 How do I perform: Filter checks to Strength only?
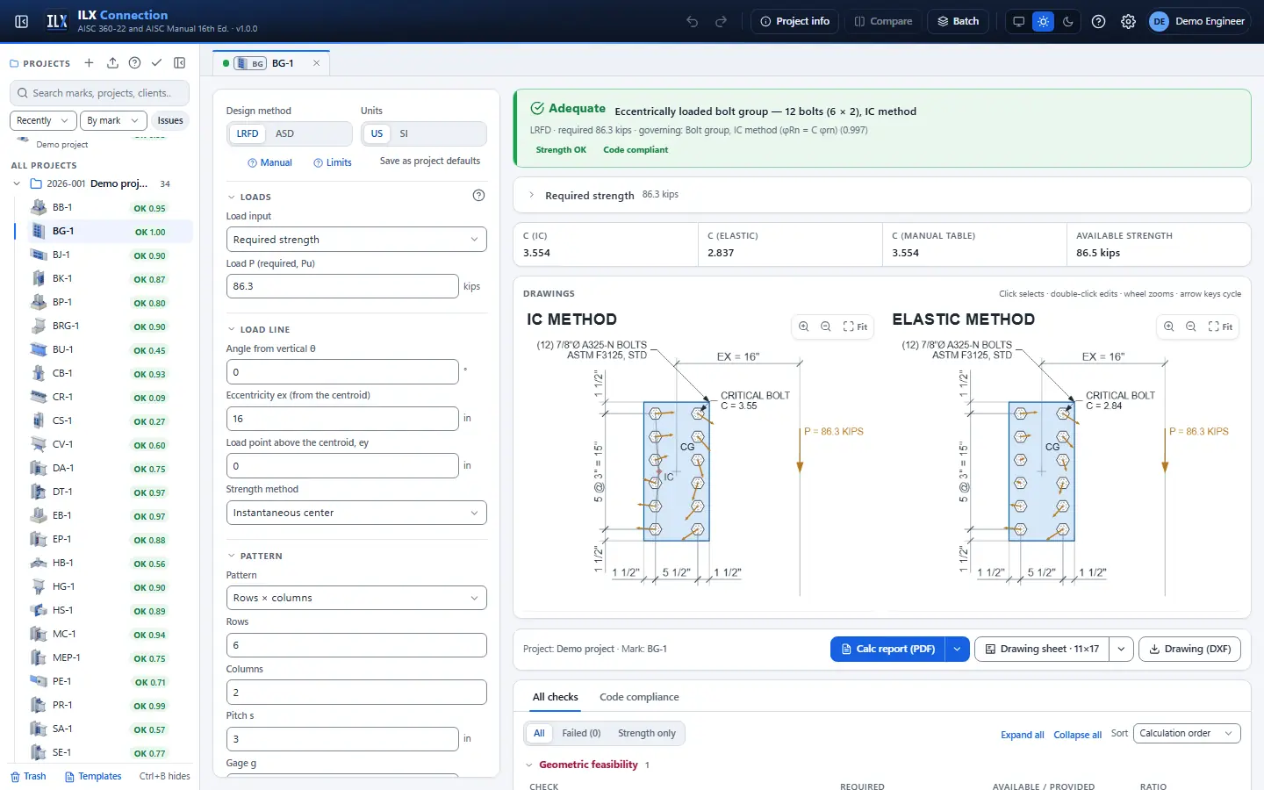(x=647, y=734)
